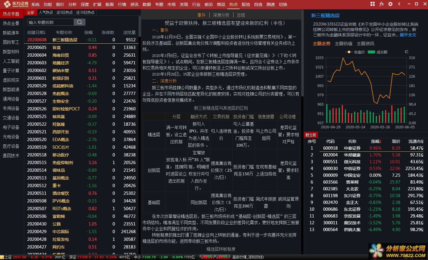428x260 pixels.
Task: Open settings gear icon
Action: (x=391, y=4)
